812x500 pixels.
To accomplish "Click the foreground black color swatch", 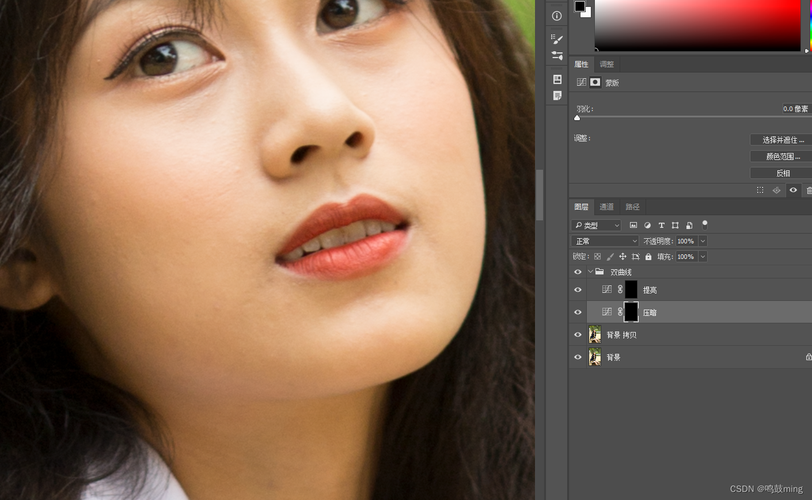I will [580, 6].
